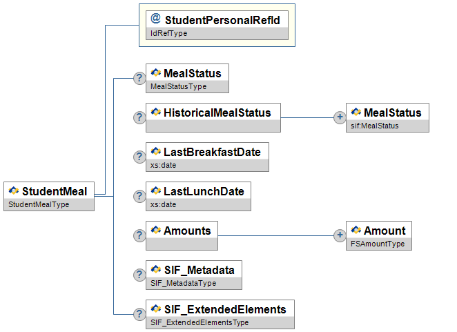Open the LastBreakfastDate element

(x=211, y=152)
